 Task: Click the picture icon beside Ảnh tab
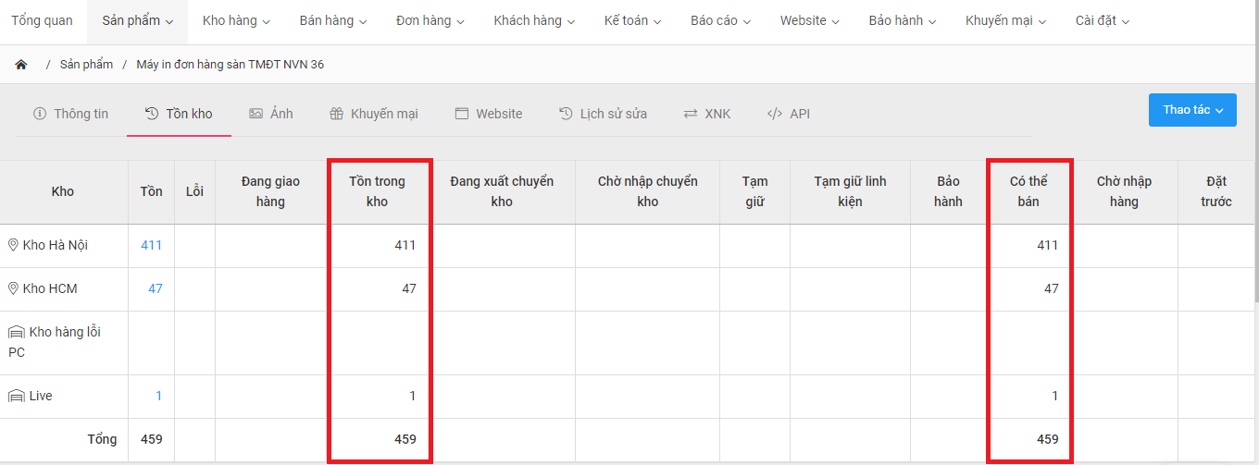[256, 114]
